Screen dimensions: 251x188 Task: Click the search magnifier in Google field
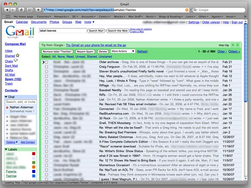tap(195, 10)
